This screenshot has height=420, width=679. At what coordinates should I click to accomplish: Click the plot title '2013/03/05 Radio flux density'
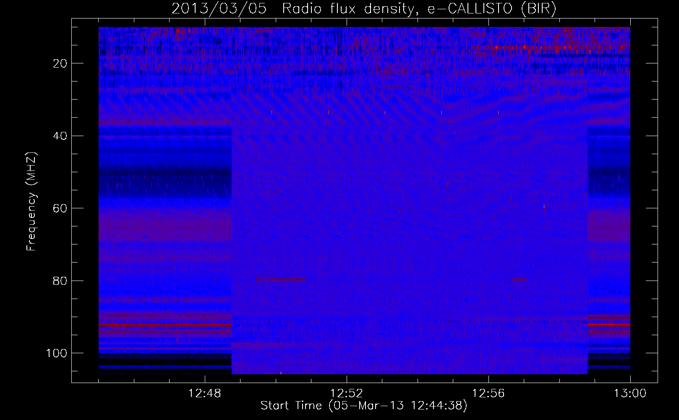(x=364, y=9)
